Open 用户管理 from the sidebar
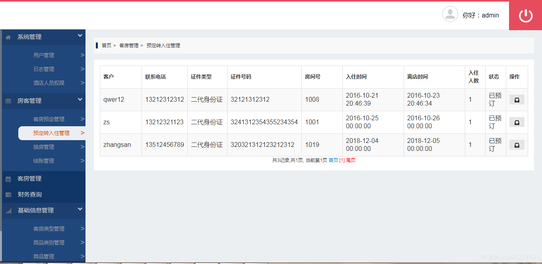 (x=44, y=55)
